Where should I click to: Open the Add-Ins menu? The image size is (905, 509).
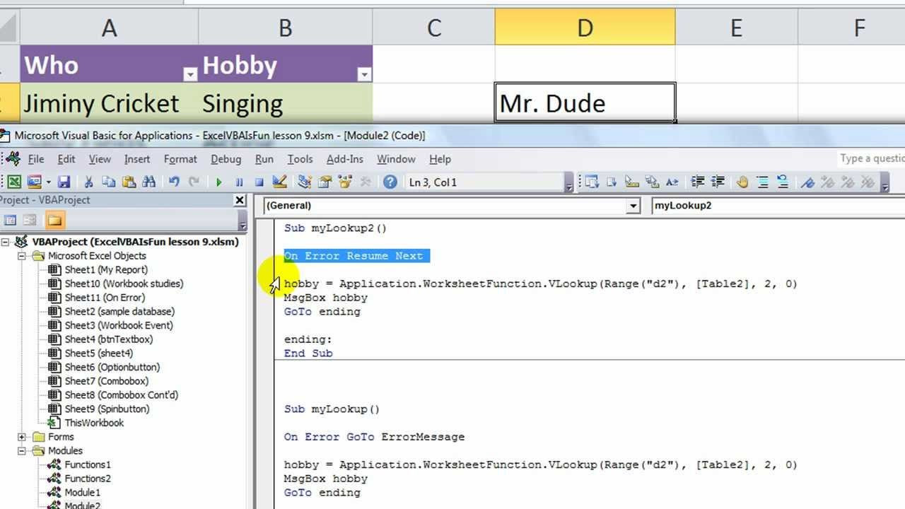click(344, 159)
